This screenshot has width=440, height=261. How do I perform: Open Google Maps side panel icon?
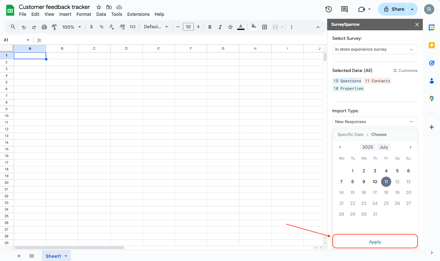pyautogui.click(x=431, y=99)
